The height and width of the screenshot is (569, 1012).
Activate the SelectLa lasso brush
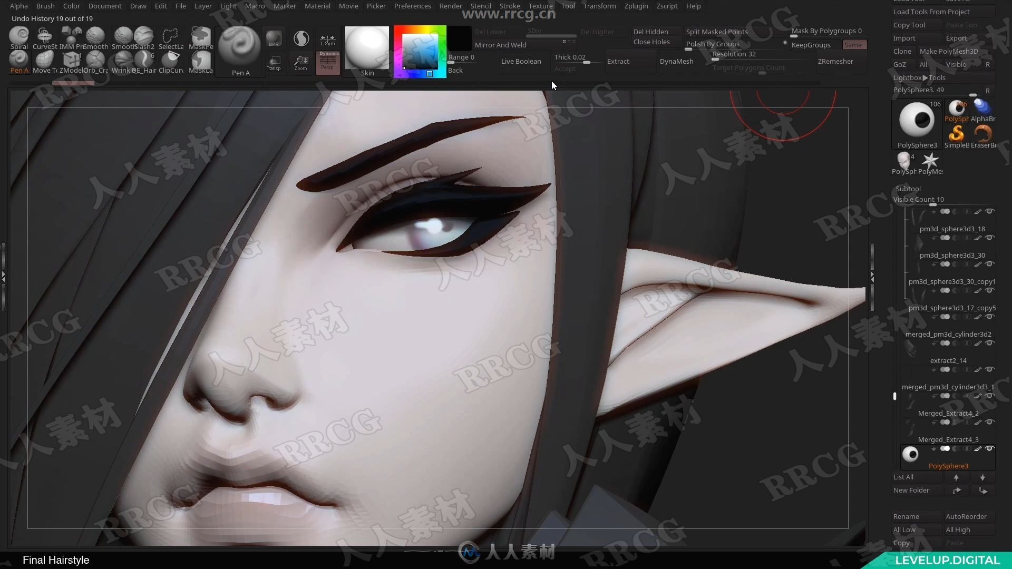click(x=171, y=38)
